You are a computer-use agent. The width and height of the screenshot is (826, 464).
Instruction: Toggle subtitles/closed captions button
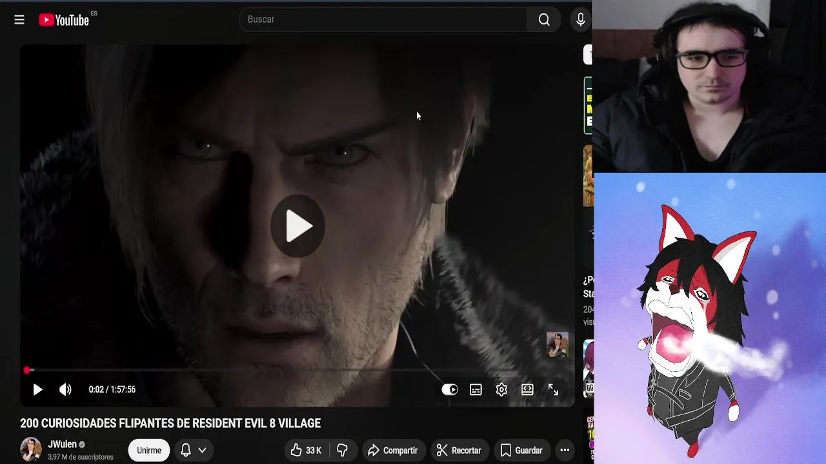click(476, 389)
